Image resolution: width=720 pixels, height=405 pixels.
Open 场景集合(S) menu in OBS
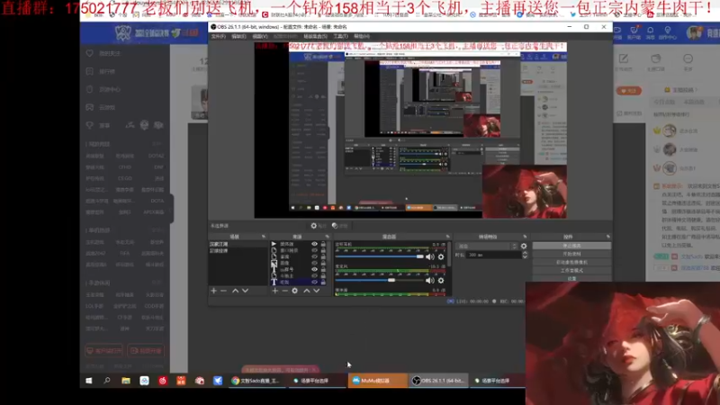point(316,36)
